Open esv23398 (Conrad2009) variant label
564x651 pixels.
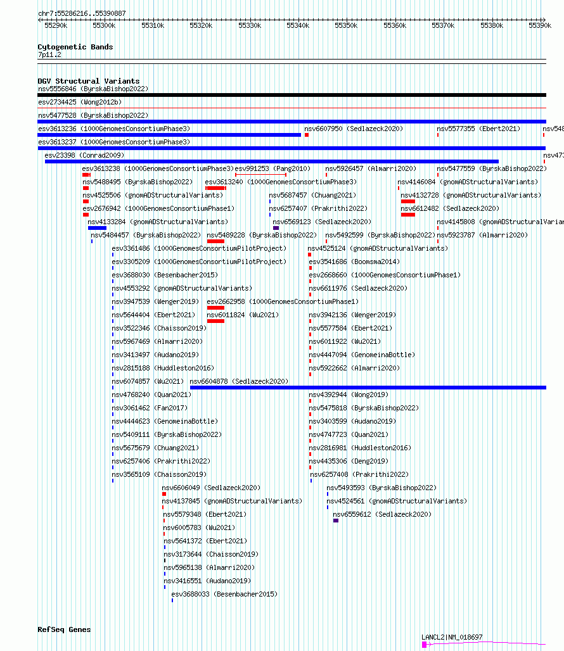pos(84,155)
